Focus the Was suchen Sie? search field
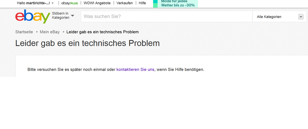 pyautogui.click(x=166, y=16)
